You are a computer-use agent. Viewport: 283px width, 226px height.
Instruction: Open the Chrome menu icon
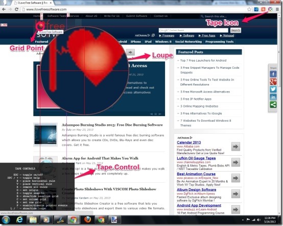[277, 9]
